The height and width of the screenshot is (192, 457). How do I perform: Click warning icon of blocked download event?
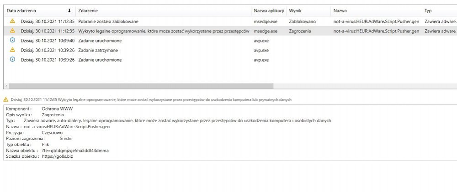click(x=12, y=21)
